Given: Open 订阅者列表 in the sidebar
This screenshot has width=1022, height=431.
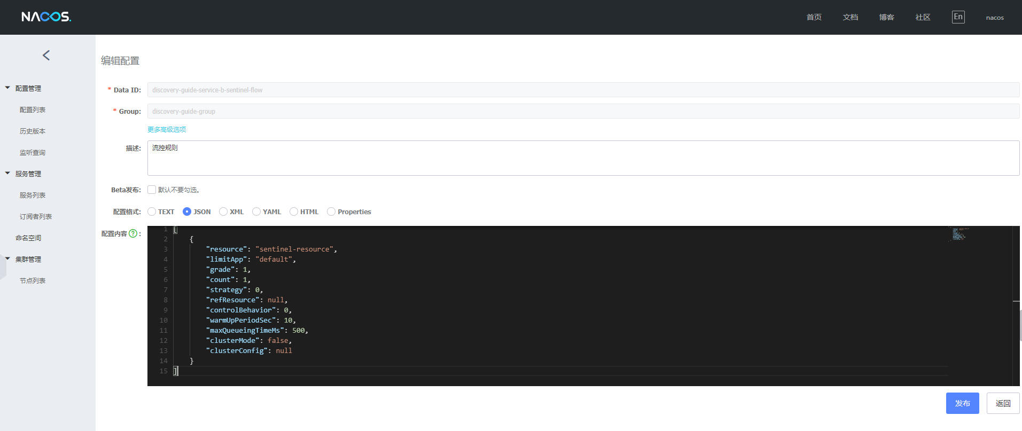Looking at the screenshot, I should [36, 216].
